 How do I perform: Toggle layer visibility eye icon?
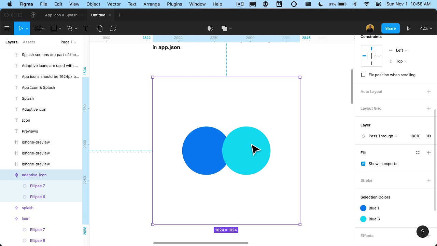click(429, 136)
